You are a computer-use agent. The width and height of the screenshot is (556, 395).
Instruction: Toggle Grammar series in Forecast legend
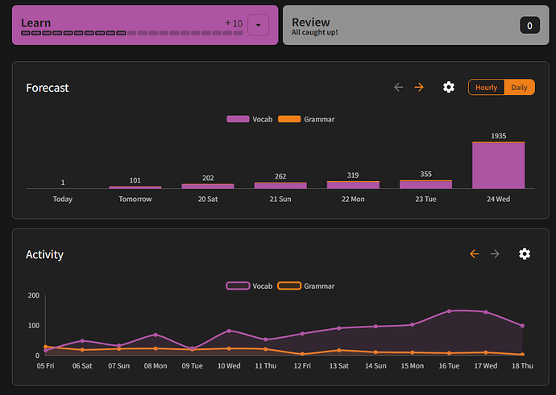(x=306, y=119)
